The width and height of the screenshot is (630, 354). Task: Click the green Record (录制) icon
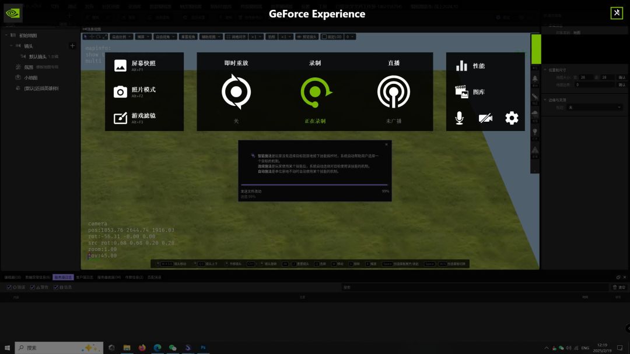tap(315, 92)
